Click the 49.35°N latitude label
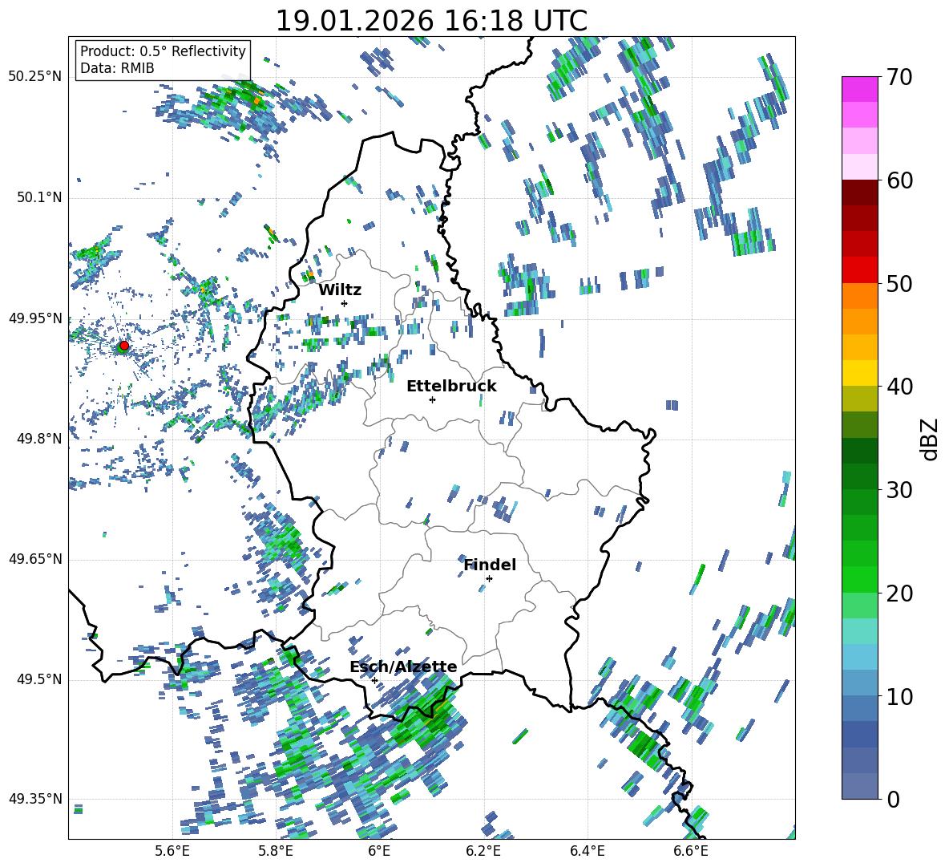 tap(35, 799)
